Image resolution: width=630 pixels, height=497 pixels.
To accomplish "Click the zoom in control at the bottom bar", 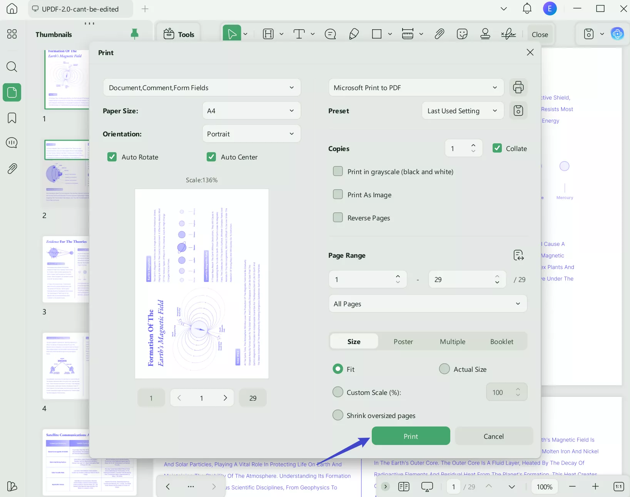I will (x=596, y=487).
